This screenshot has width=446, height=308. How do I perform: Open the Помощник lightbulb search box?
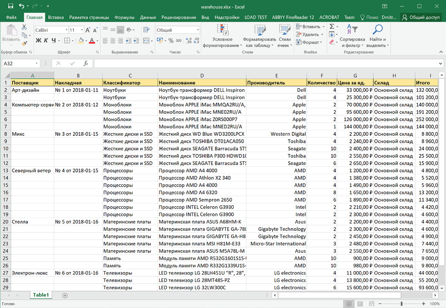pos(369,17)
